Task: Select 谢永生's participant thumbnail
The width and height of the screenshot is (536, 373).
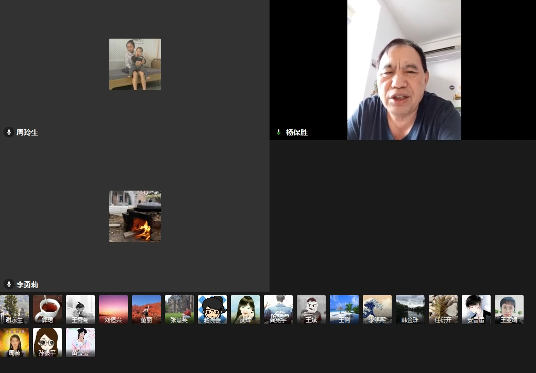Action: coord(14,309)
